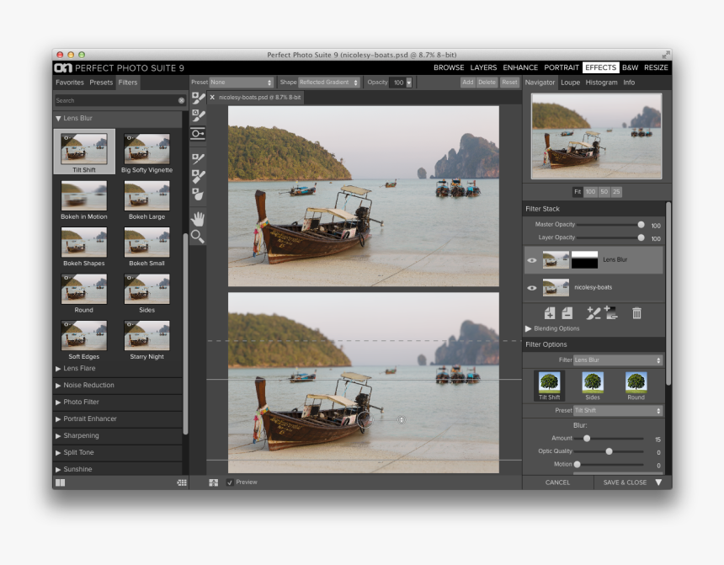The width and height of the screenshot is (724, 565).
Task: Click the add/remove gradient mask icon
Action: (611, 313)
